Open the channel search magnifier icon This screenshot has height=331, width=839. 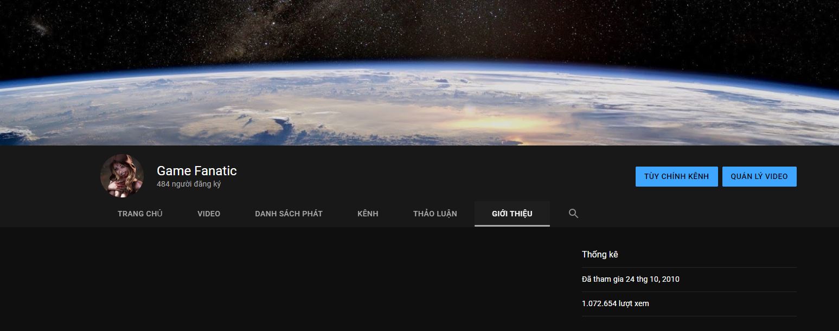coord(573,214)
